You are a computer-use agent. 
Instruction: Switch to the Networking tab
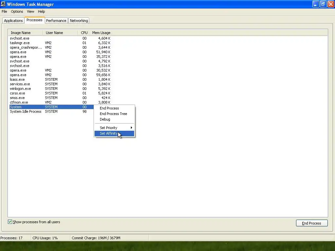click(79, 21)
